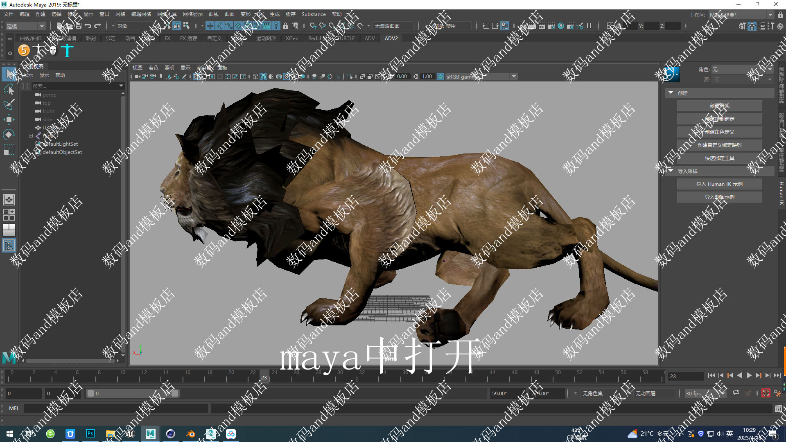Toggle viewport film gate icon

pos(204,77)
